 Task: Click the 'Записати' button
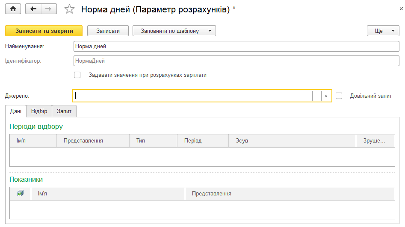tap(108, 31)
